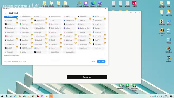Choose the BaiLing provider preset
The image size is (174, 98).
pos(84,32)
